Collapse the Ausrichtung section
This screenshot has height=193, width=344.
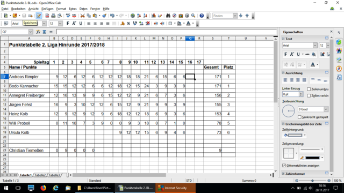[x=283, y=73]
